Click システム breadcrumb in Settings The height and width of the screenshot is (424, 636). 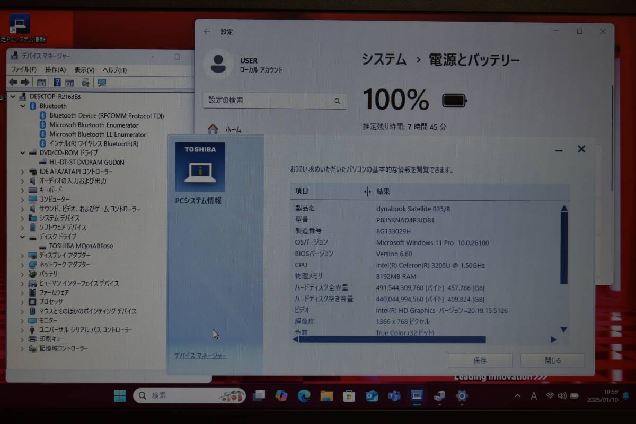(x=384, y=60)
